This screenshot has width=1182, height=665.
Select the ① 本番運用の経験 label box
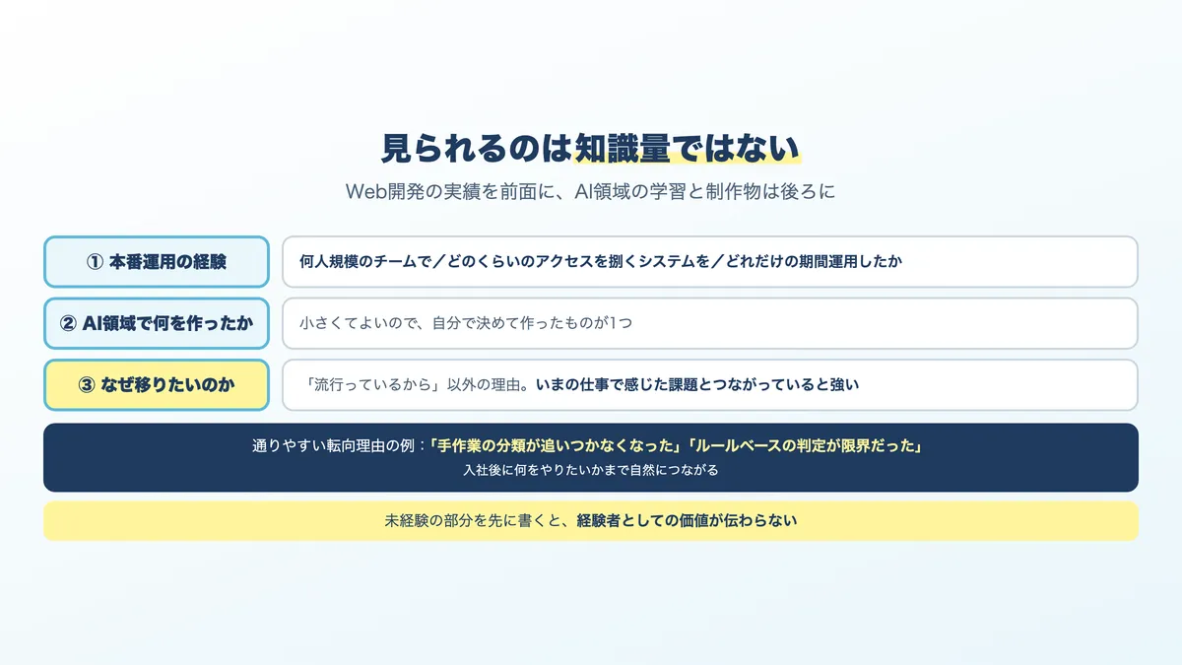(x=157, y=262)
